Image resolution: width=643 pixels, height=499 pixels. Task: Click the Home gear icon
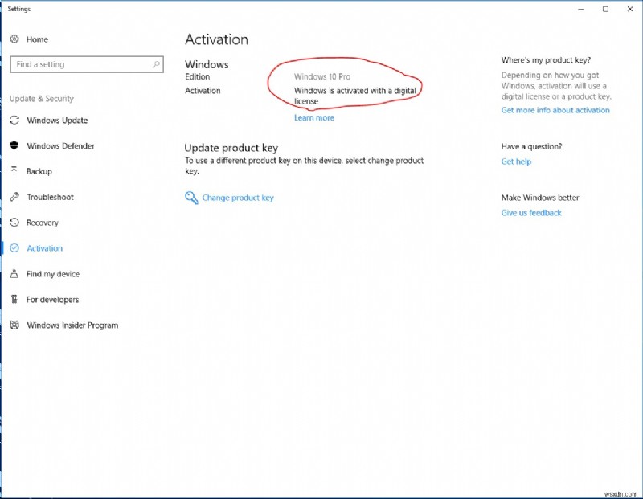tap(14, 39)
